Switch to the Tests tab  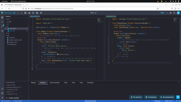65,83
